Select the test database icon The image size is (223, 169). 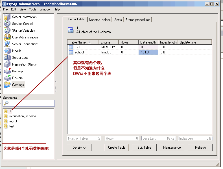click(x=6, y=126)
